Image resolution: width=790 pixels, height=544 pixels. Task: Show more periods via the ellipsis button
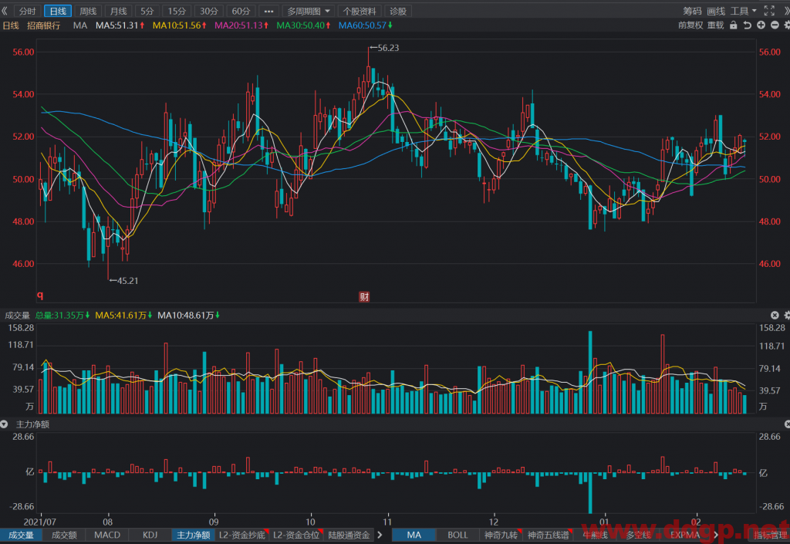pyautogui.click(x=268, y=11)
